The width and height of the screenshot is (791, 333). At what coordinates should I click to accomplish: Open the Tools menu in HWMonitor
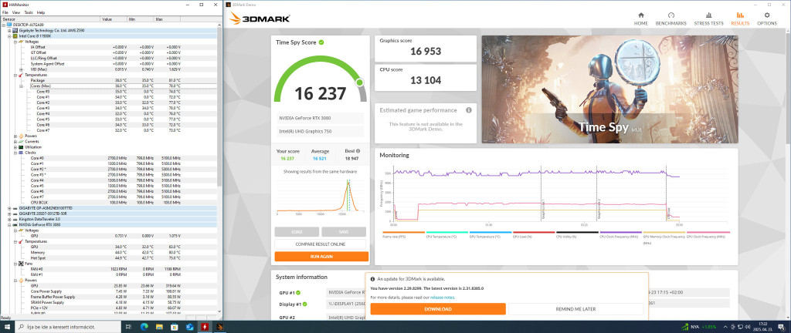click(x=29, y=12)
